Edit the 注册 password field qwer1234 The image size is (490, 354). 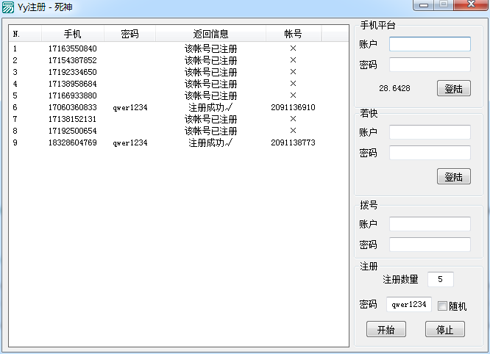coord(408,305)
